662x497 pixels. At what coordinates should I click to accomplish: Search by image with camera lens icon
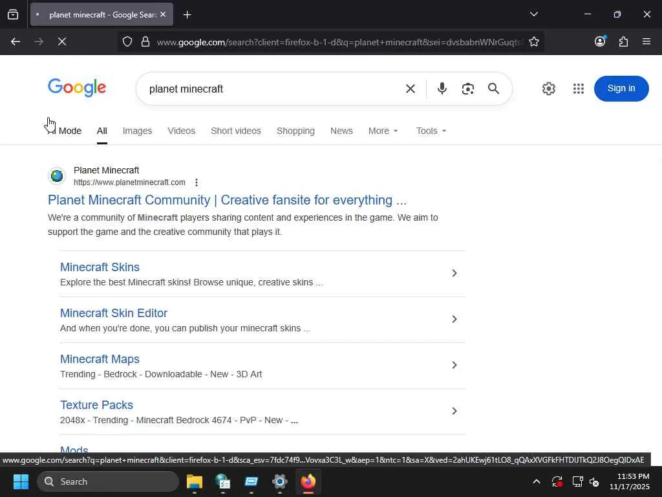(x=468, y=89)
